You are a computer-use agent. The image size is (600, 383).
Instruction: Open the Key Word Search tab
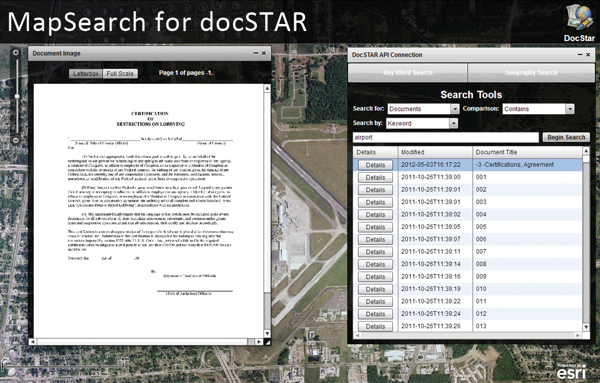pyautogui.click(x=408, y=73)
